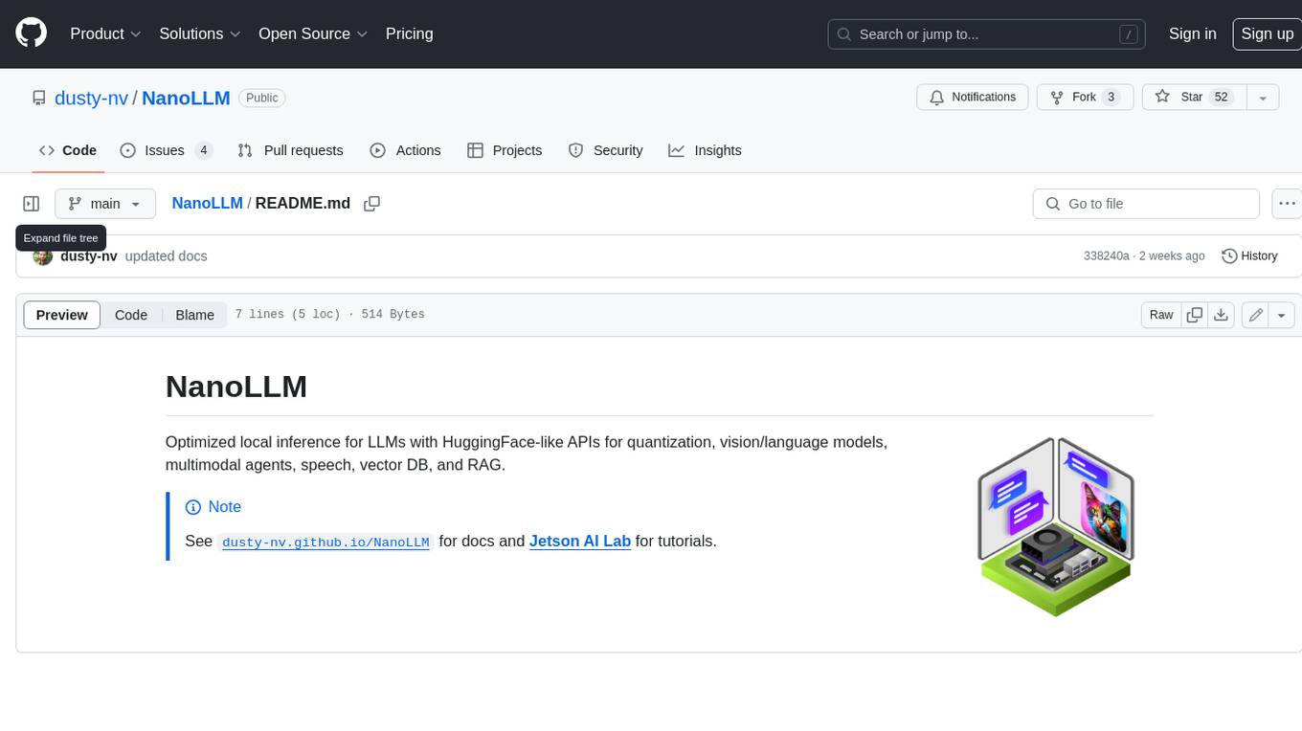Open the Raw file view

point(1161,315)
